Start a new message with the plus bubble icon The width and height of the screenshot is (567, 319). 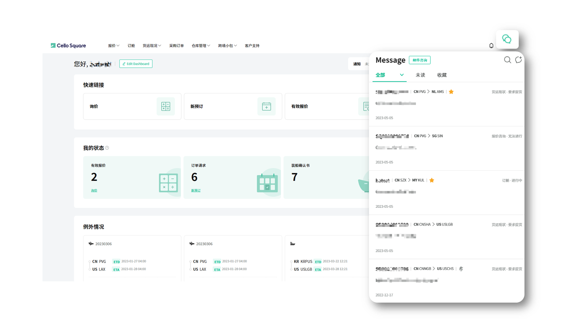(x=518, y=60)
